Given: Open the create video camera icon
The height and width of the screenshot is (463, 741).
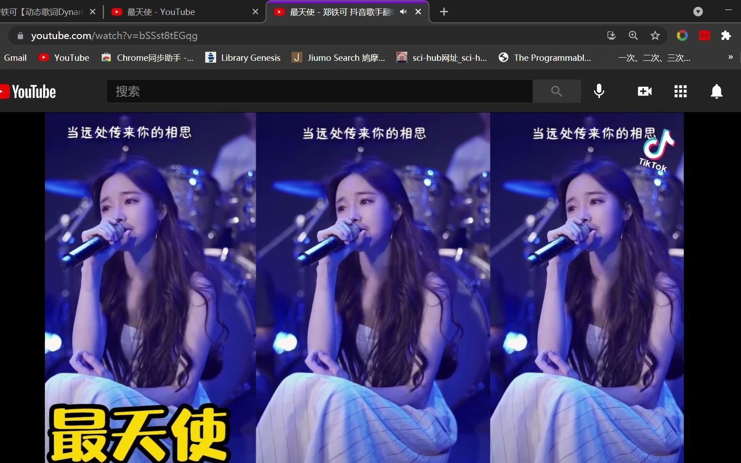Looking at the screenshot, I should [x=645, y=91].
